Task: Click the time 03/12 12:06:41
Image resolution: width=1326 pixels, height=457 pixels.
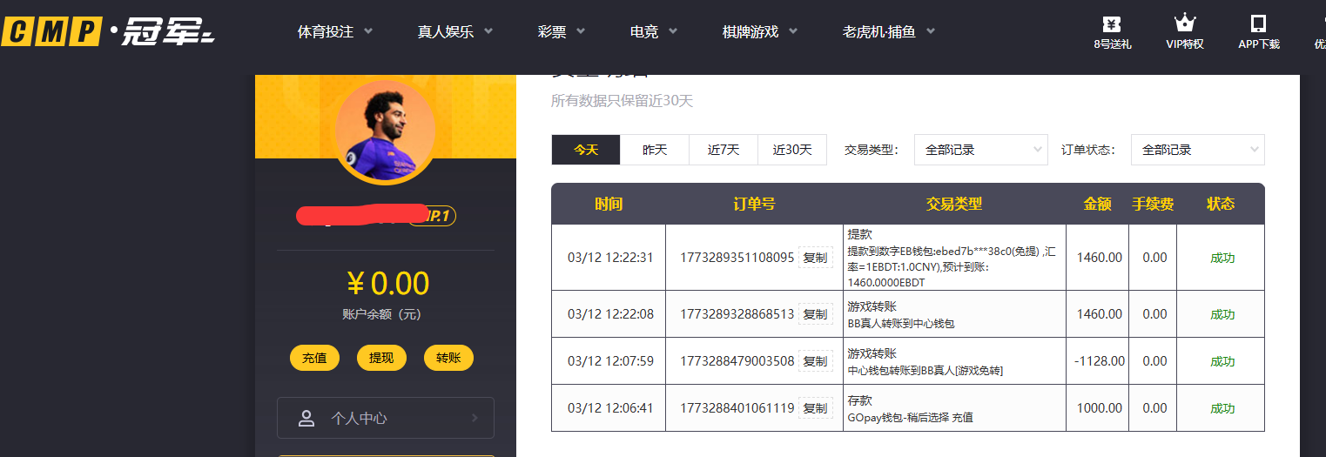Action: (610, 408)
